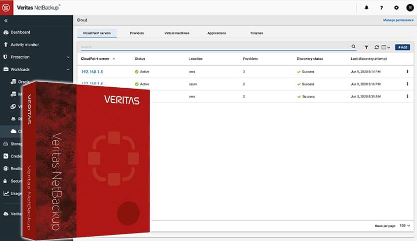This screenshot has width=417, height=241.
Task: Sort by CloudPoint server column arrow
Action: pyautogui.click(x=114, y=59)
